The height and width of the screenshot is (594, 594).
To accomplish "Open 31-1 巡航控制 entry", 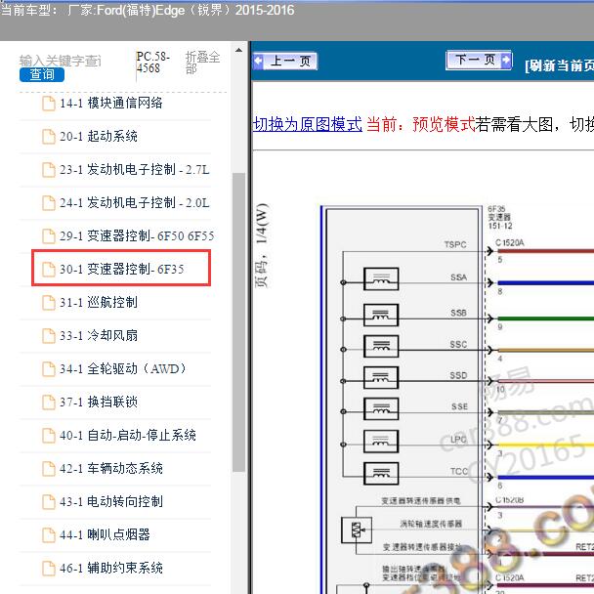I will (99, 302).
